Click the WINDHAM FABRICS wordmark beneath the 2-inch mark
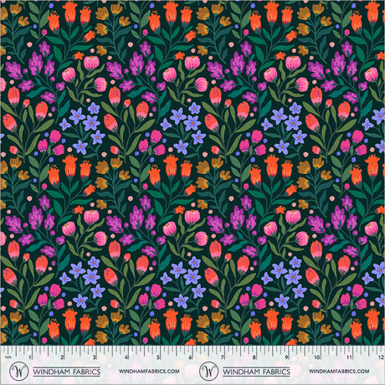This screenshot has height=385, width=385. coord(67,372)
